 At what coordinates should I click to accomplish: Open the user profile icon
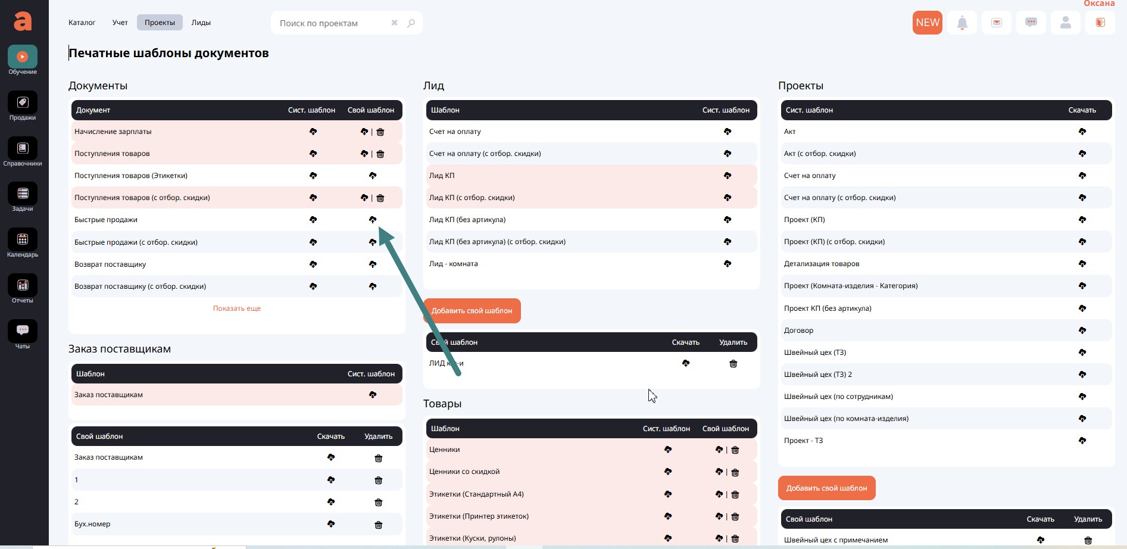(x=1066, y=23)
